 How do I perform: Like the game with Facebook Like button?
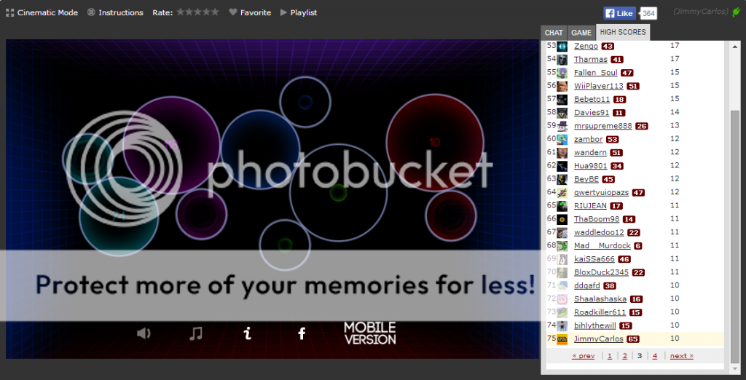pos(620,13)
